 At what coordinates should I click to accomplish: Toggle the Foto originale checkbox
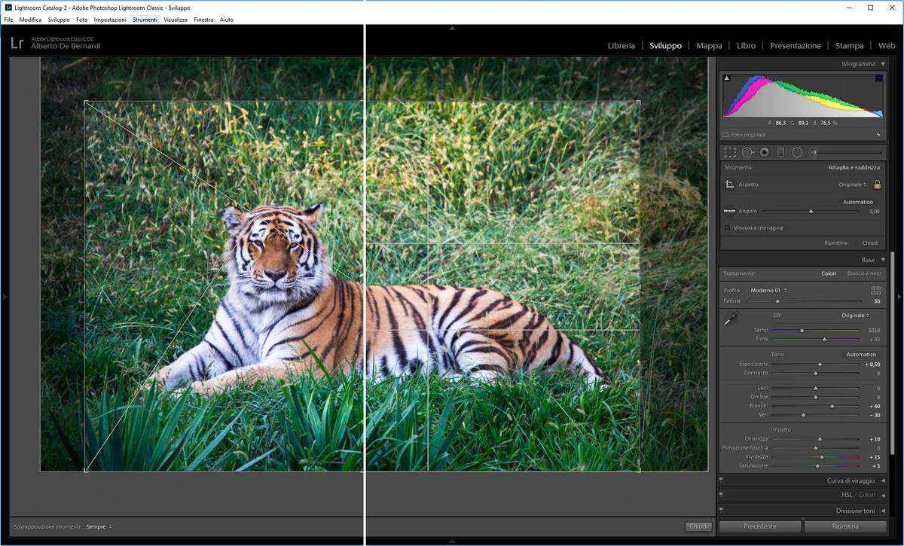tap(725, 135)
